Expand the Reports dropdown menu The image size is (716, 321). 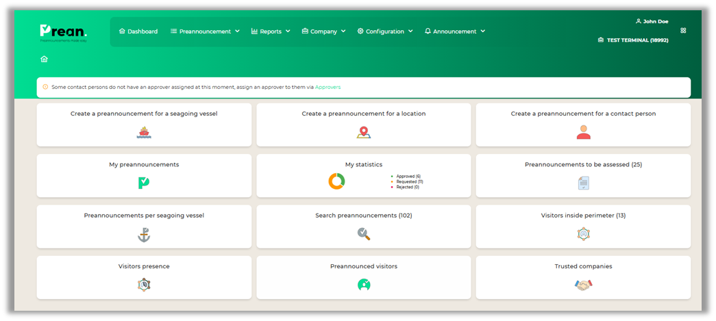[271, 31]
